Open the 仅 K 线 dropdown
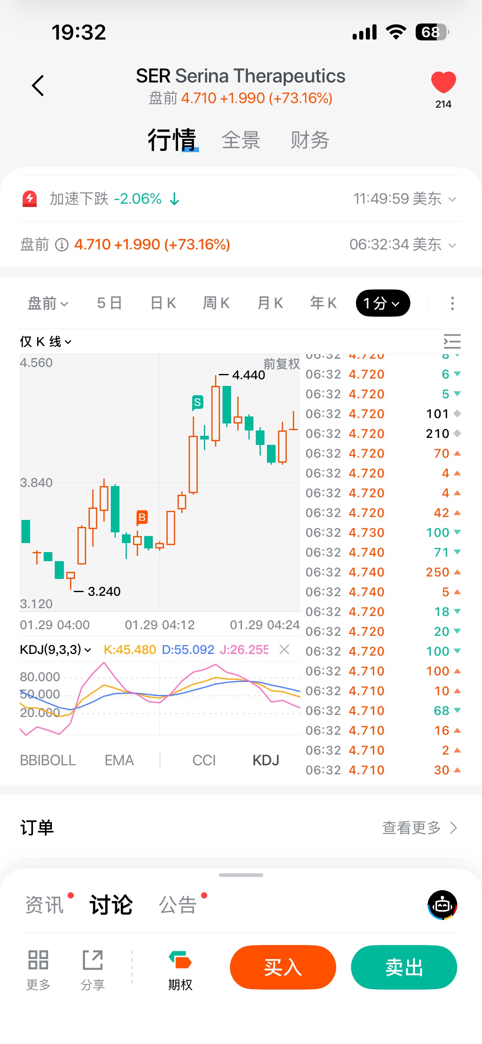The width and height of the screenshot is (482, 1044). [46, 342]
